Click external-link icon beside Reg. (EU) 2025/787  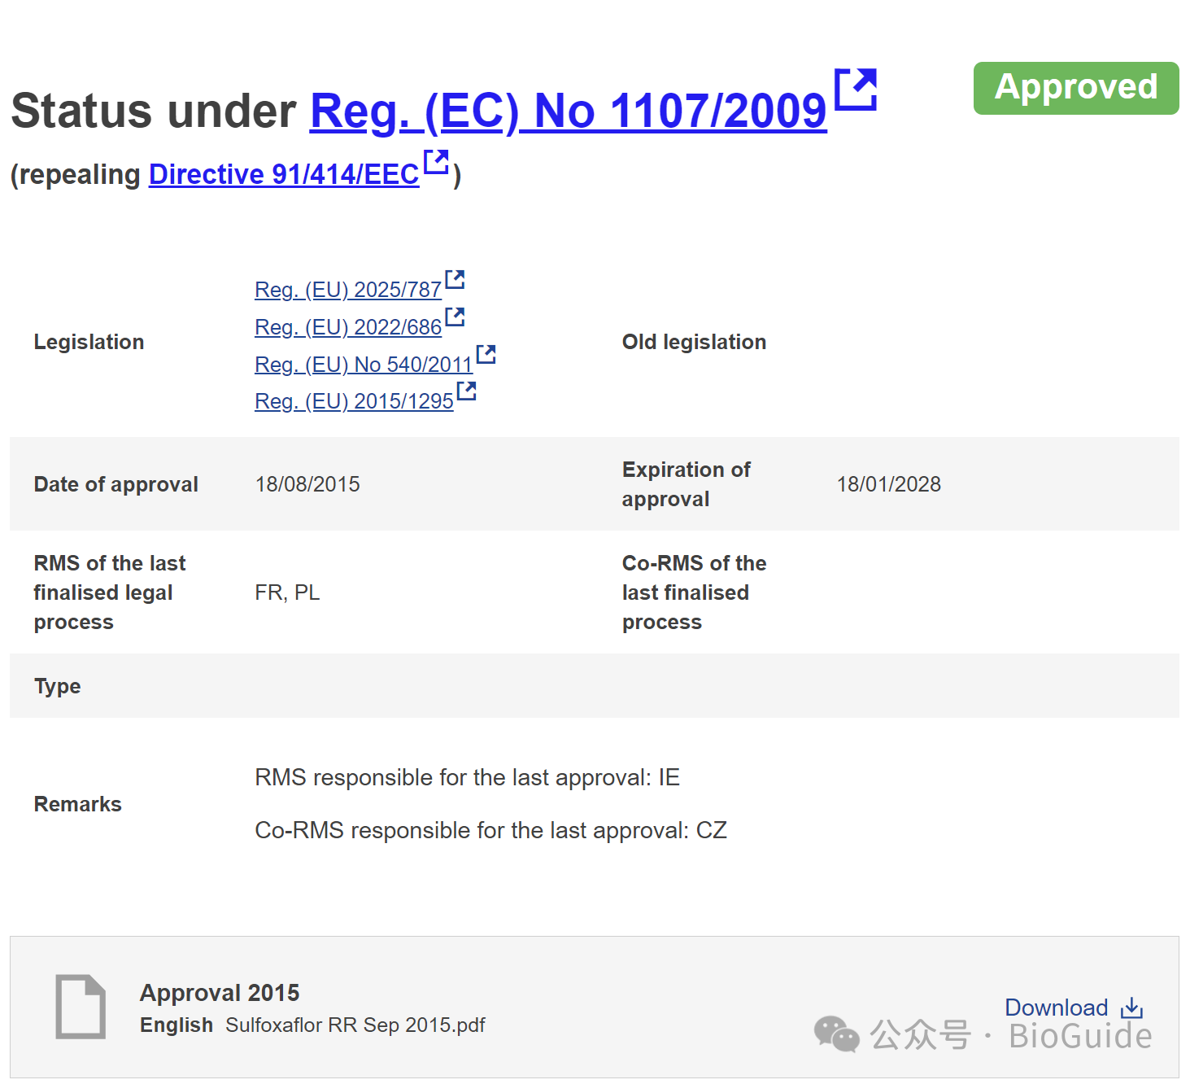click(456, 279)
